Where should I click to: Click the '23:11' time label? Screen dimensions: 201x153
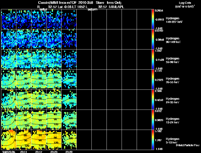(x=23, y=152)
